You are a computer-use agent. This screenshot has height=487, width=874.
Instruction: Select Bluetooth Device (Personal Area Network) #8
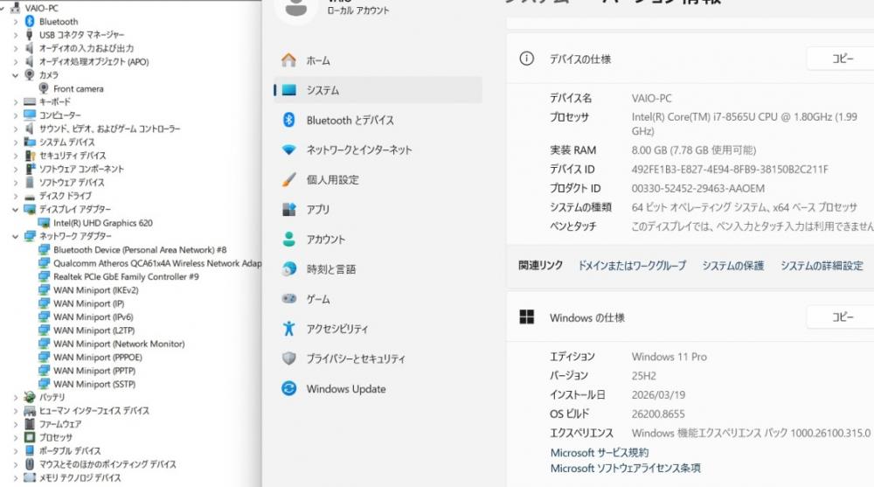[x=140, y=249]
